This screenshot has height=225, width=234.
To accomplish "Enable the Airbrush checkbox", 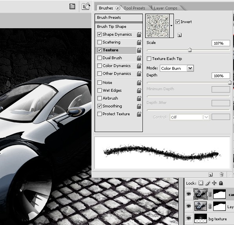I will 100,98.
